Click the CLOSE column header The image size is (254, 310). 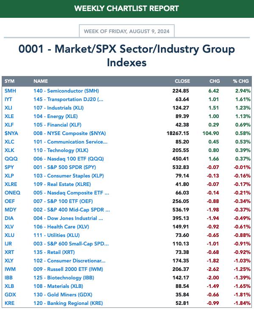point(182,81)
